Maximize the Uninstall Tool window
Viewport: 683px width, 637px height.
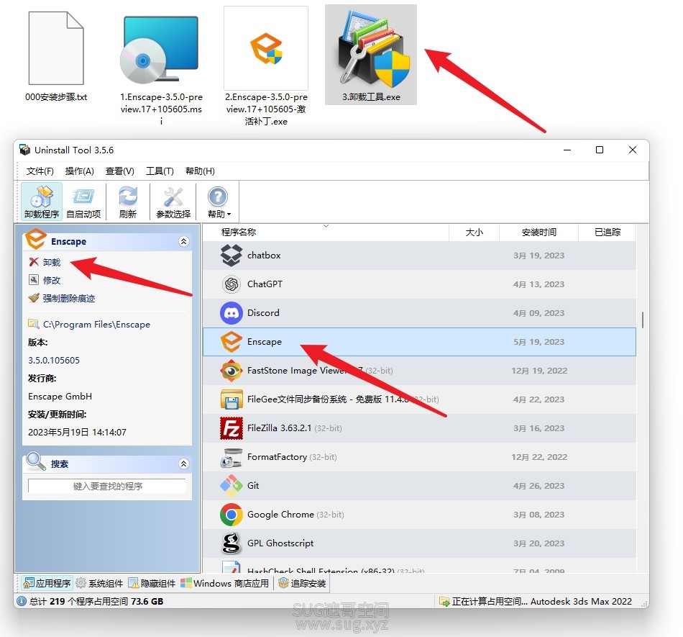pyautogui.click(x=600, y=150)
